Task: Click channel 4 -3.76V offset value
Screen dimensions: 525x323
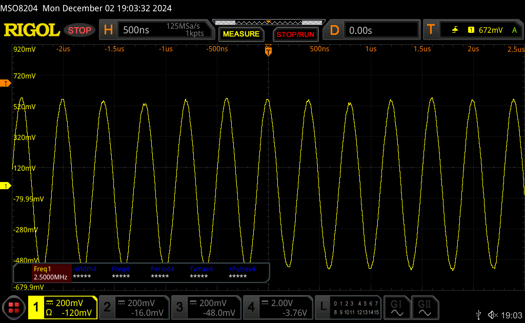Action: click(x=295, y=313)
